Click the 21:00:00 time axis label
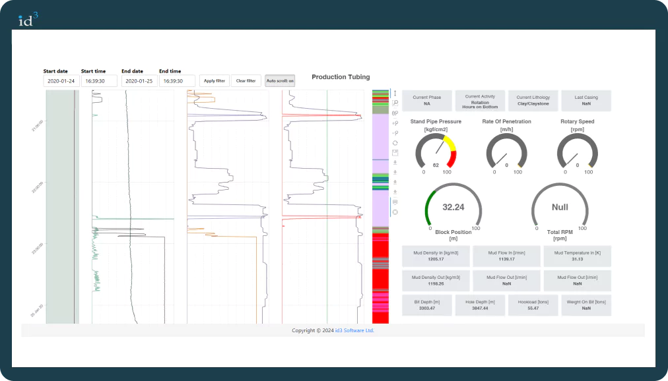Image resolution: width=668 pixels, height=381 pixels. pos(37,126)
